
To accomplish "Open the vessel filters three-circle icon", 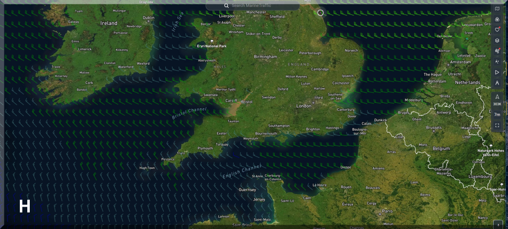I will pos(497,19).
